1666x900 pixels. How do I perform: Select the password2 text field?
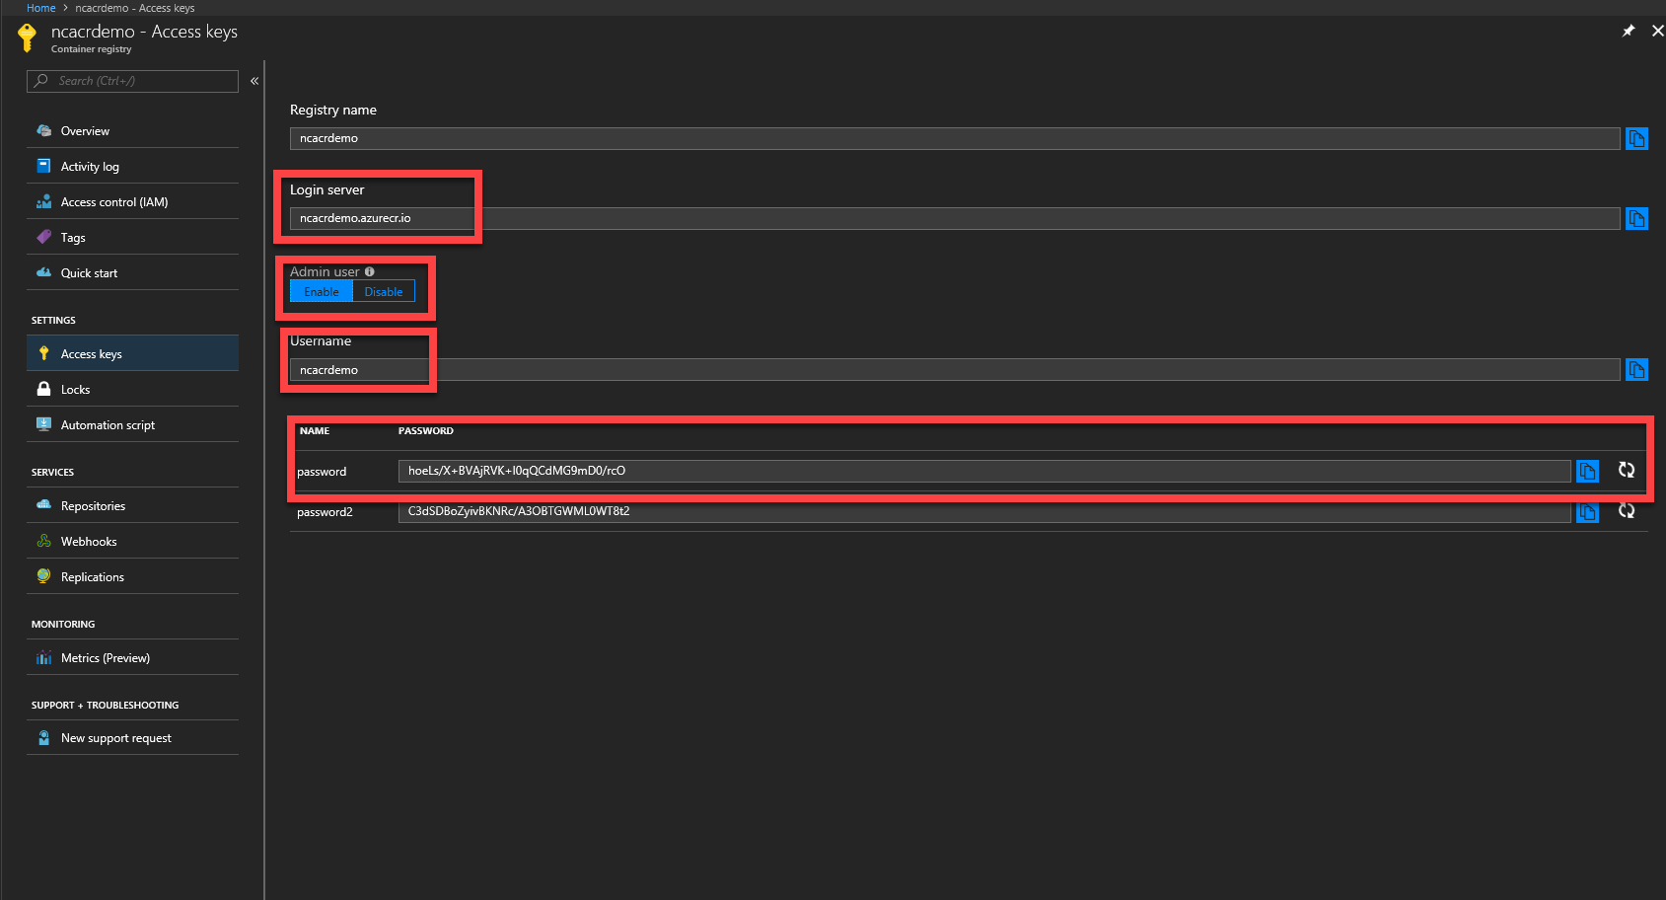984,511
